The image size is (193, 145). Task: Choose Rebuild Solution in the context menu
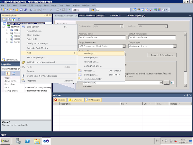tap(49, 31)
